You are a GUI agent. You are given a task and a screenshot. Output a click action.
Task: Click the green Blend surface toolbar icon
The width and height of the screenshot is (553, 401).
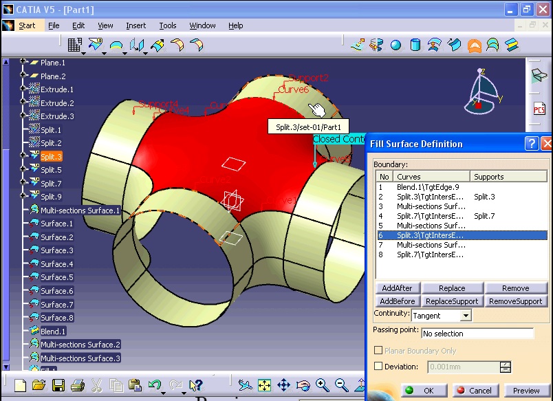click(x=512, y=45)
